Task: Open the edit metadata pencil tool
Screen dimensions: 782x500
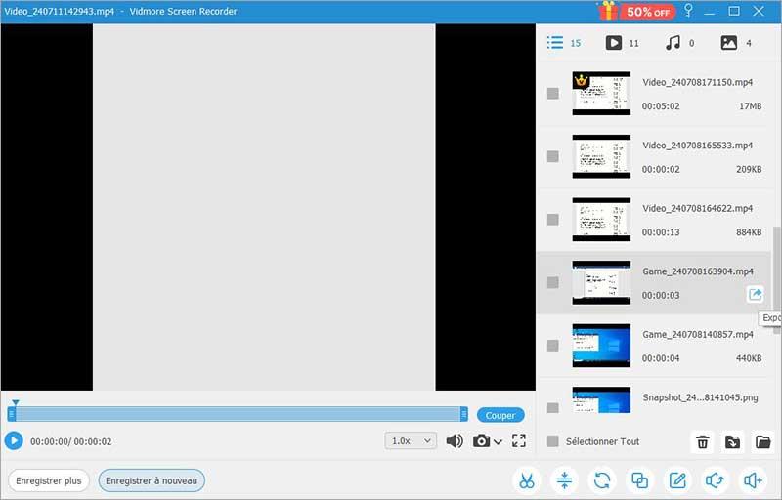Action: pos(677,480)
